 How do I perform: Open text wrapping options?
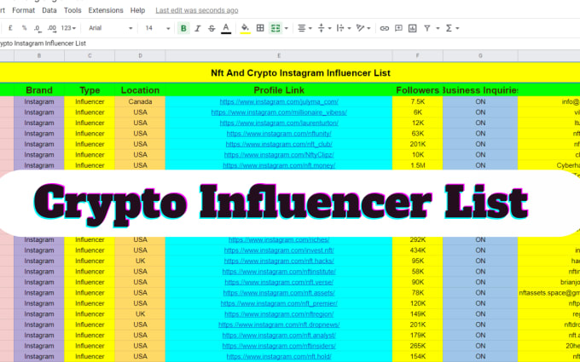tap(344, 28)
